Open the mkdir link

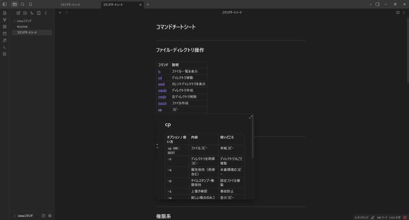pyautogui.click(x=162, y=90)
